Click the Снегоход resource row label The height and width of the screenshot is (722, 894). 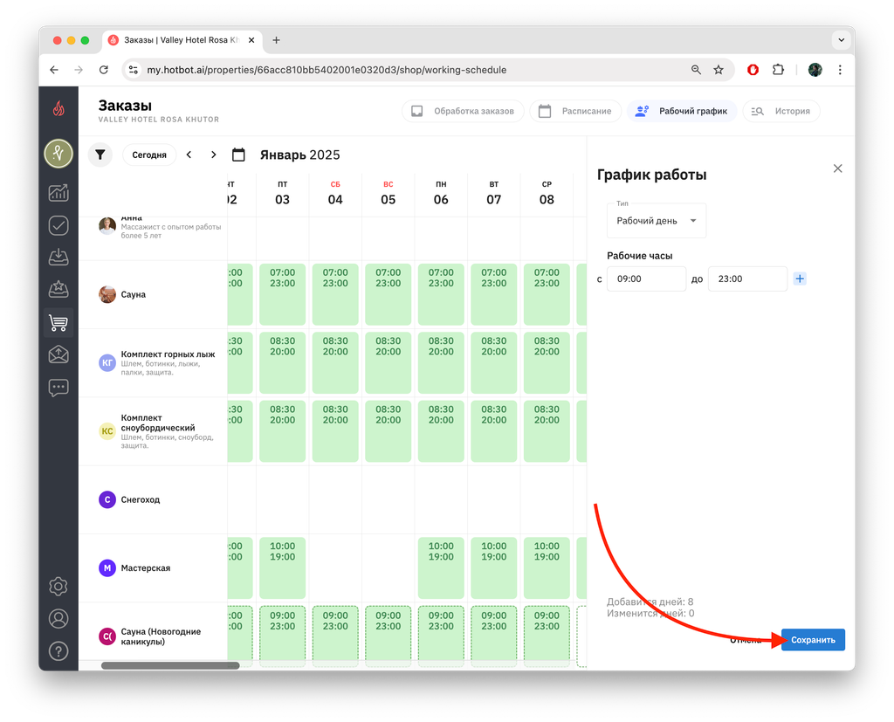pyautogui.click(x=141, y=499)
